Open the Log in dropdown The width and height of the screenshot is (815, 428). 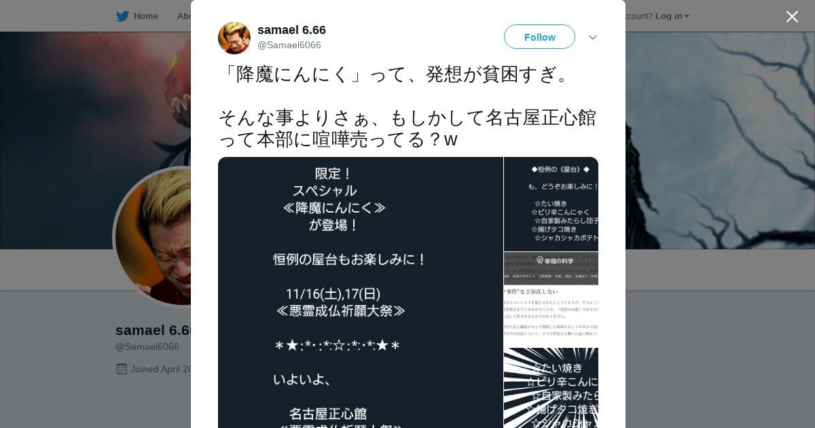click(x=672, y=16)
